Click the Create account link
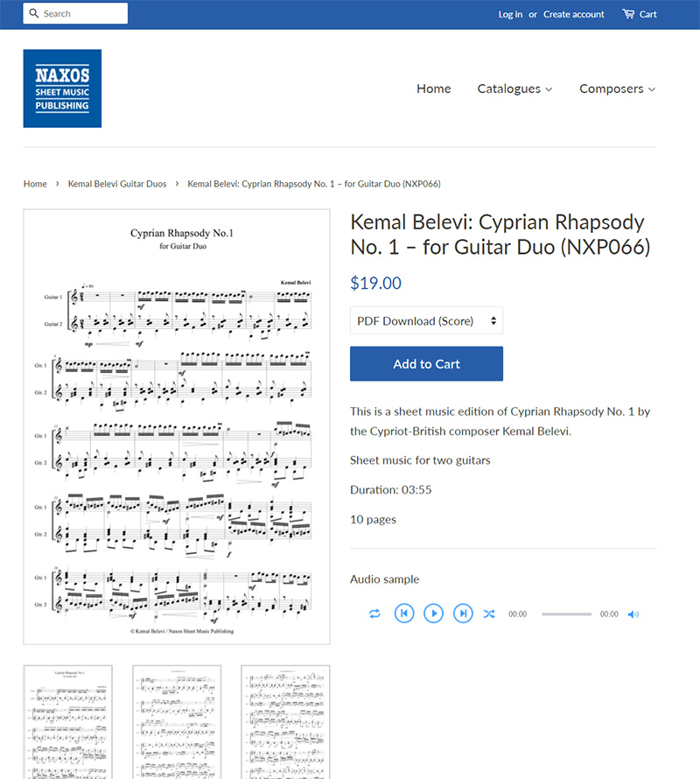 (x=573, y=14)
